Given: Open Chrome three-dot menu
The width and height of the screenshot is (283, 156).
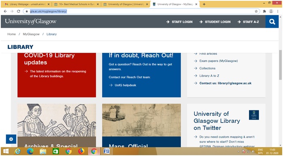Looking at the screenshot, I should coord(278,11).
